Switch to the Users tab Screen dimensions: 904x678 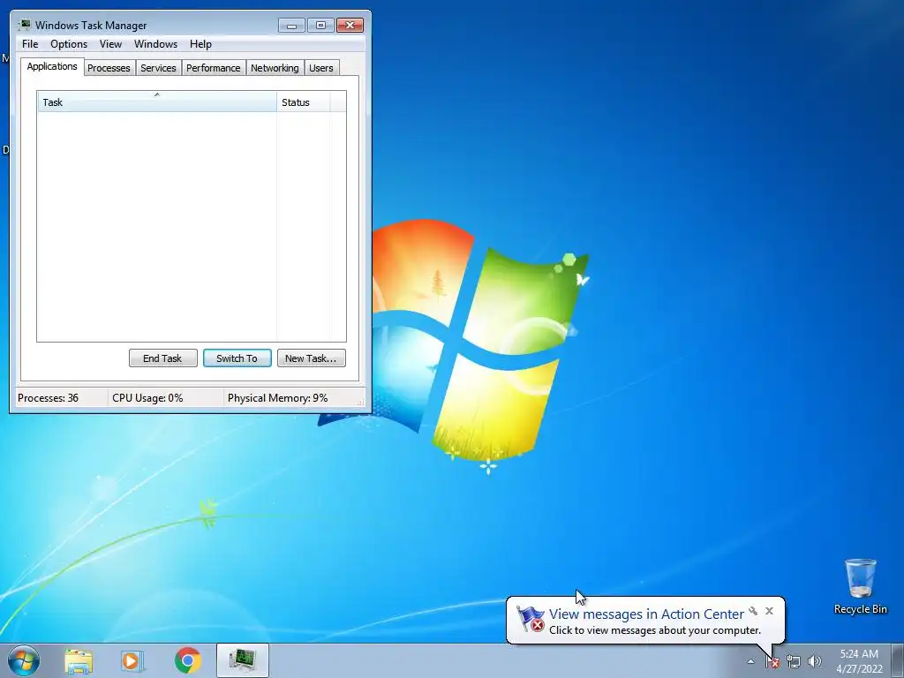pos(321,68)
